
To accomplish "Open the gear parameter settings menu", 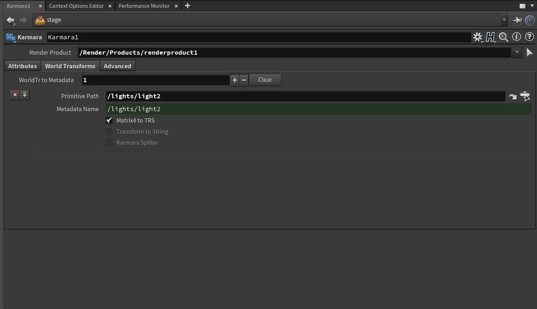I will click(477, 37).
